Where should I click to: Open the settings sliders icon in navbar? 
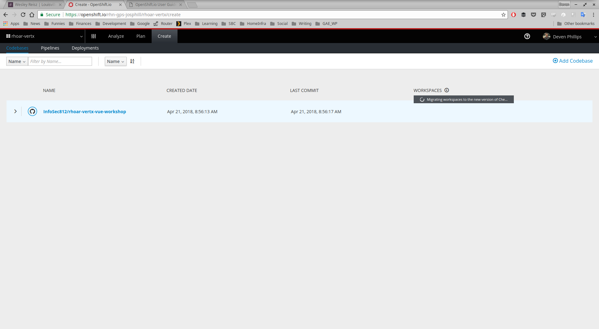(x=94, y=36)
